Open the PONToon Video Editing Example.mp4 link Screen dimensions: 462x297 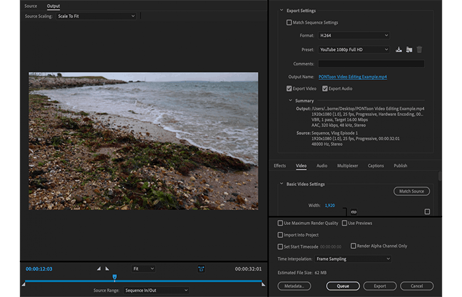[x=352, y=77]
